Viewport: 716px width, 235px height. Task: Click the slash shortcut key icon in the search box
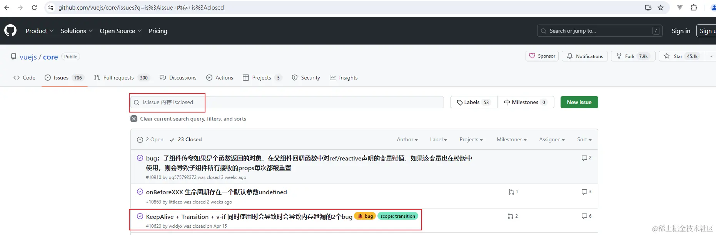(656, 31)
